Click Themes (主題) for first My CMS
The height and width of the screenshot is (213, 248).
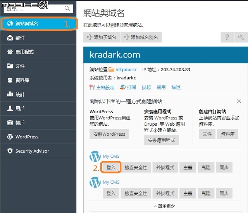click(x=188, y=167)
